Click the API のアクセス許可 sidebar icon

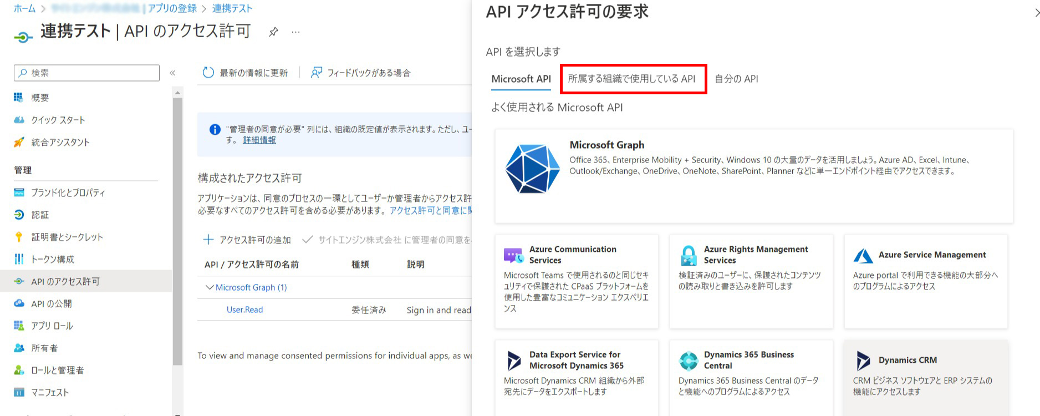tap(19, 281)
